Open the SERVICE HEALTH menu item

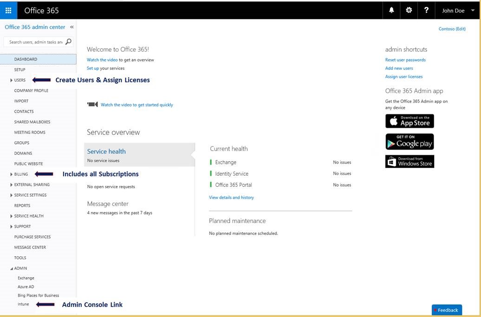coord(28,216)
